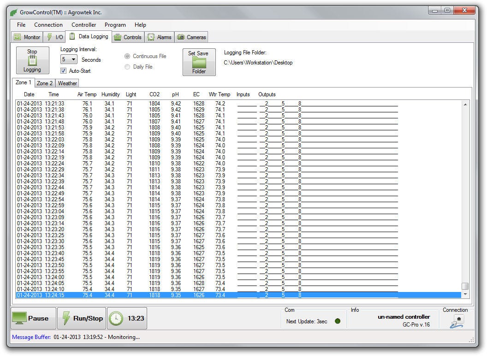The width and height of the screenshot is (487, 356).
Task: Select the Continuous File radio button
Action: coord(127,56)
